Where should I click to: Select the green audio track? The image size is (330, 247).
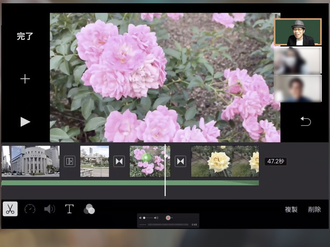click(124, 183)
